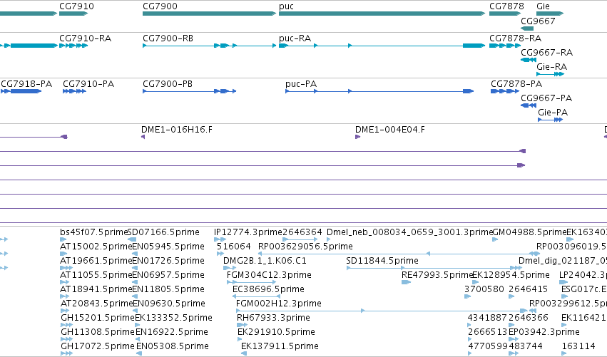Click the 3700580 feature label
607x357 pixels.
484,289
